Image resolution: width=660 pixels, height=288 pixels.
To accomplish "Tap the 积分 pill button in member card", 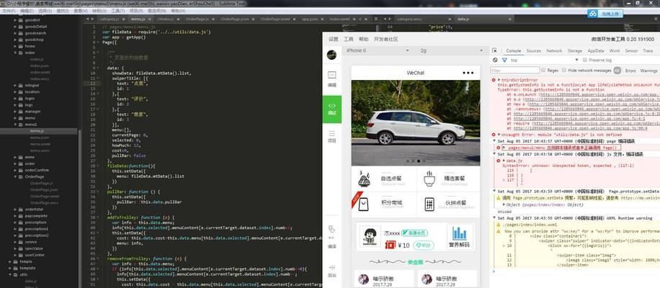I will (424, 245).
